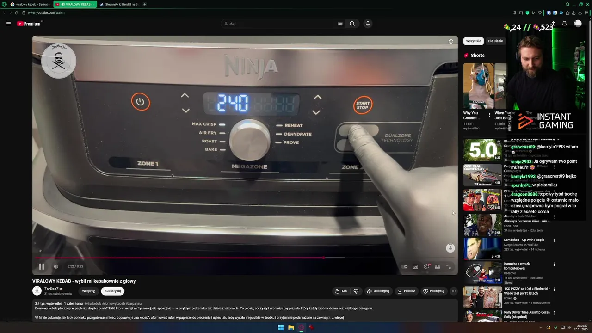
Task: Open options for 1KG PIZZY za 10zł video
Action: tap(555, 289)
